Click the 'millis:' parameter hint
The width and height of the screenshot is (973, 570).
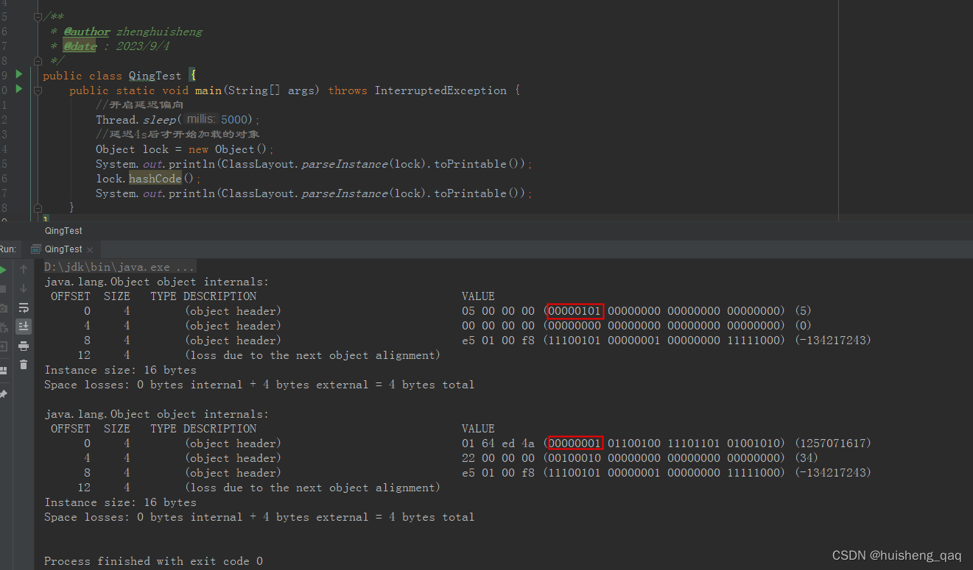[x=200, y=119]
